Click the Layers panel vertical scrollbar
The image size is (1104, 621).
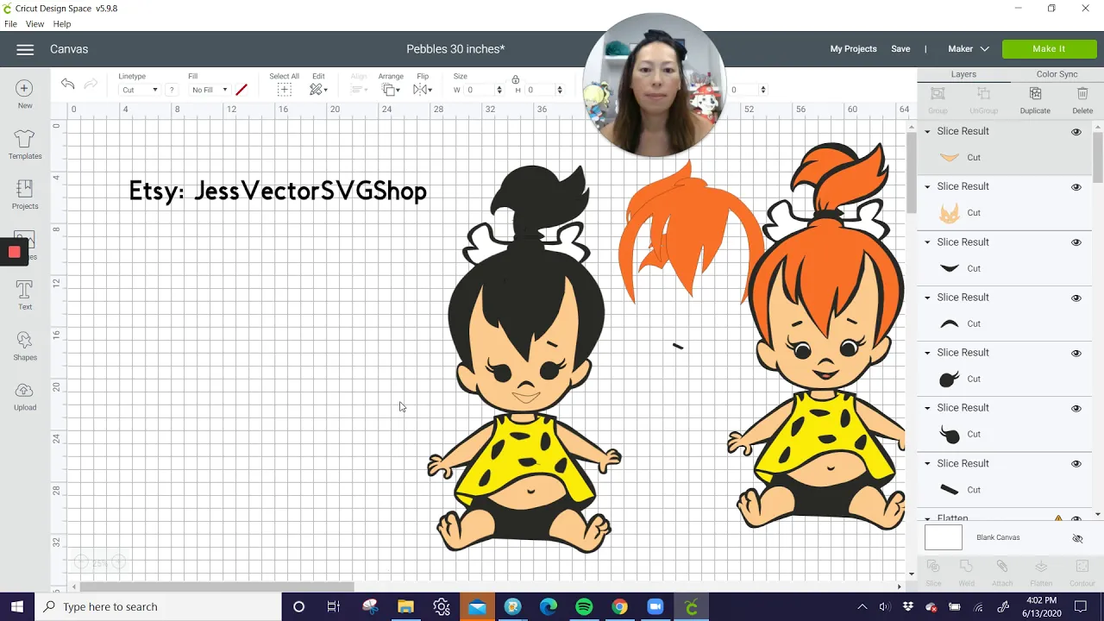1098,157
